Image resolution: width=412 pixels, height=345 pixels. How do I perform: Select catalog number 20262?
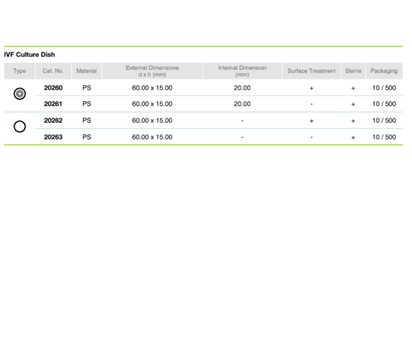point(53,120)
